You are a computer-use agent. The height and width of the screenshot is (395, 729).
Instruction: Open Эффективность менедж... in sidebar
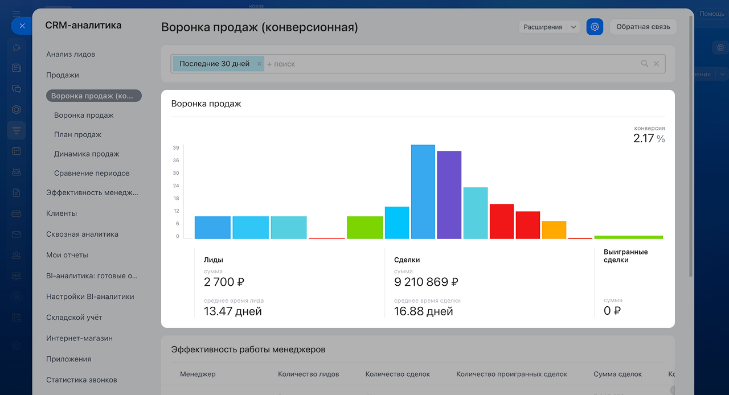point(92,193)
